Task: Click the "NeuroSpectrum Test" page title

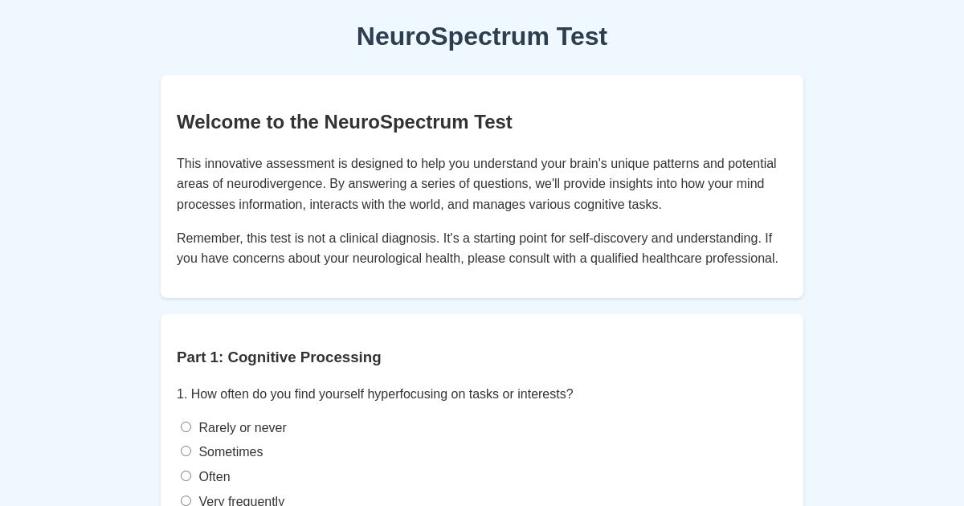Action: (482, 36)
